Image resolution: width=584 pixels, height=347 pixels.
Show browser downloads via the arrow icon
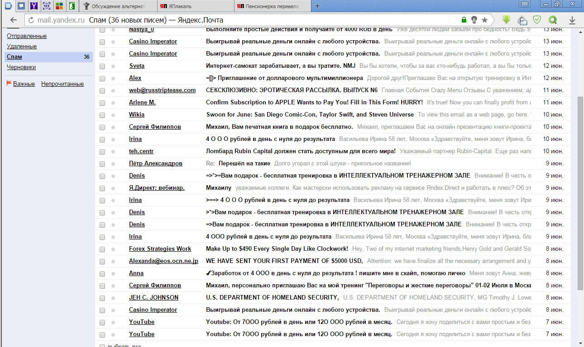click(x=572, y=20)
